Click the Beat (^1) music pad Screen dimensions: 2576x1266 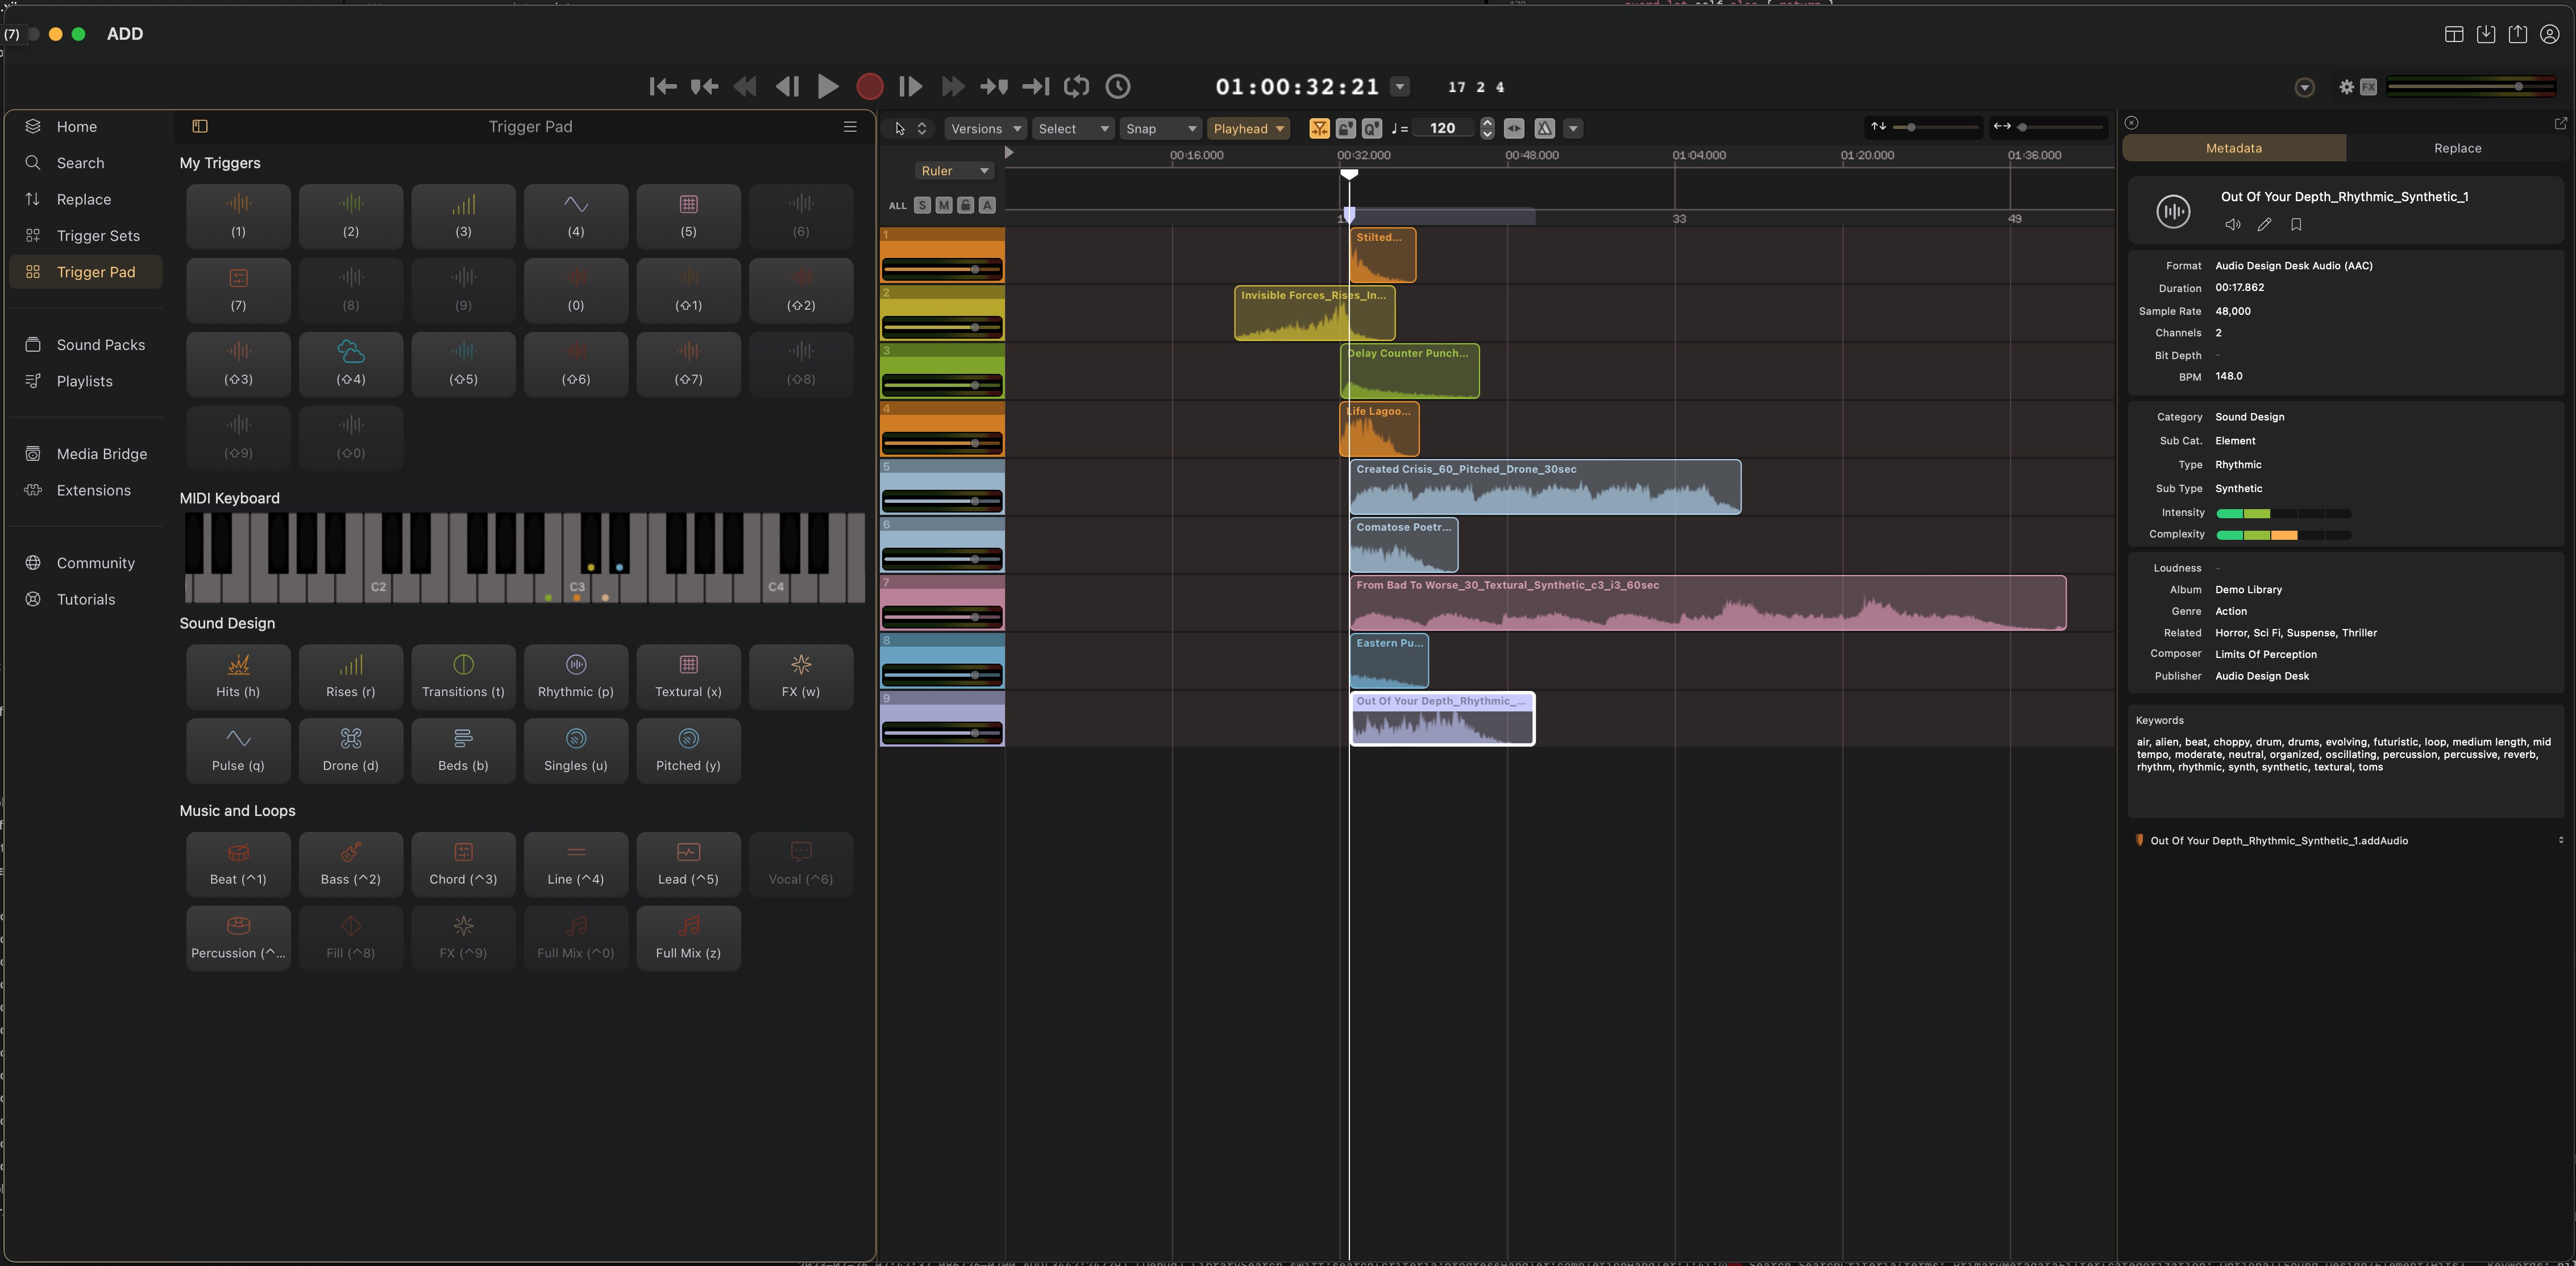(238, 864)
